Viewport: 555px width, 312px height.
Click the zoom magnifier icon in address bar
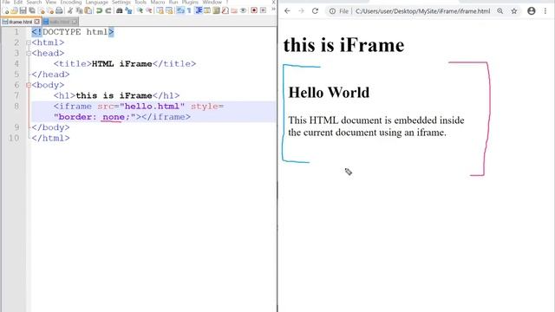click(499, 11)
